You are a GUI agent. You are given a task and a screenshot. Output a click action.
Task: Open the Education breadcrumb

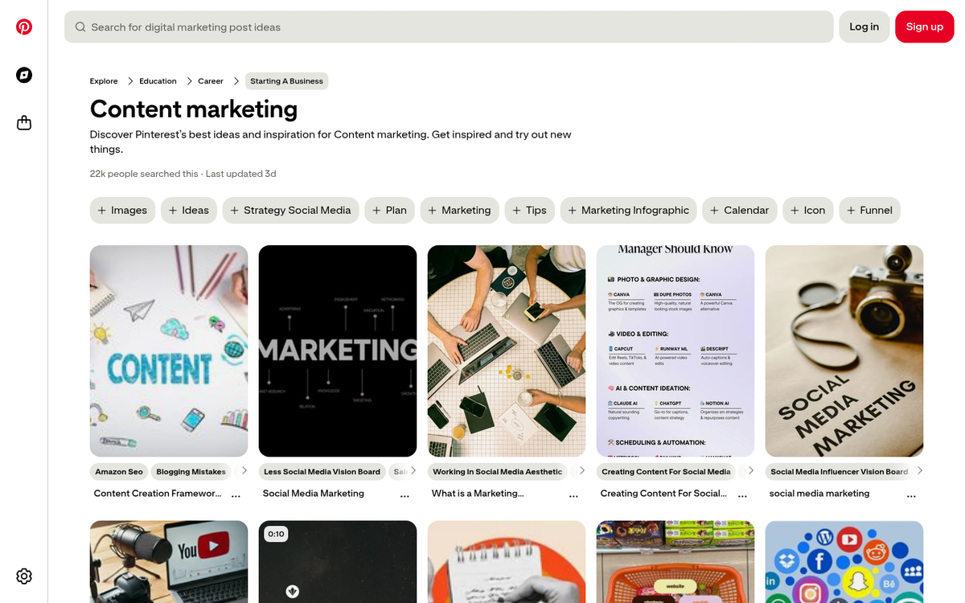click(x=157, y=80)
